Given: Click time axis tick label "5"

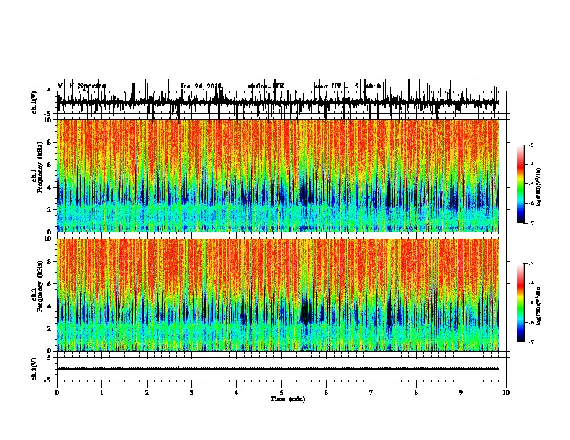Looking at the screenshot, I should coord(281,393).
